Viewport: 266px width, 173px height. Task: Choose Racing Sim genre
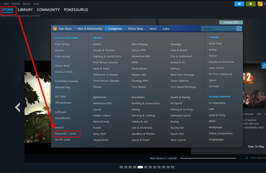[177, 128]
